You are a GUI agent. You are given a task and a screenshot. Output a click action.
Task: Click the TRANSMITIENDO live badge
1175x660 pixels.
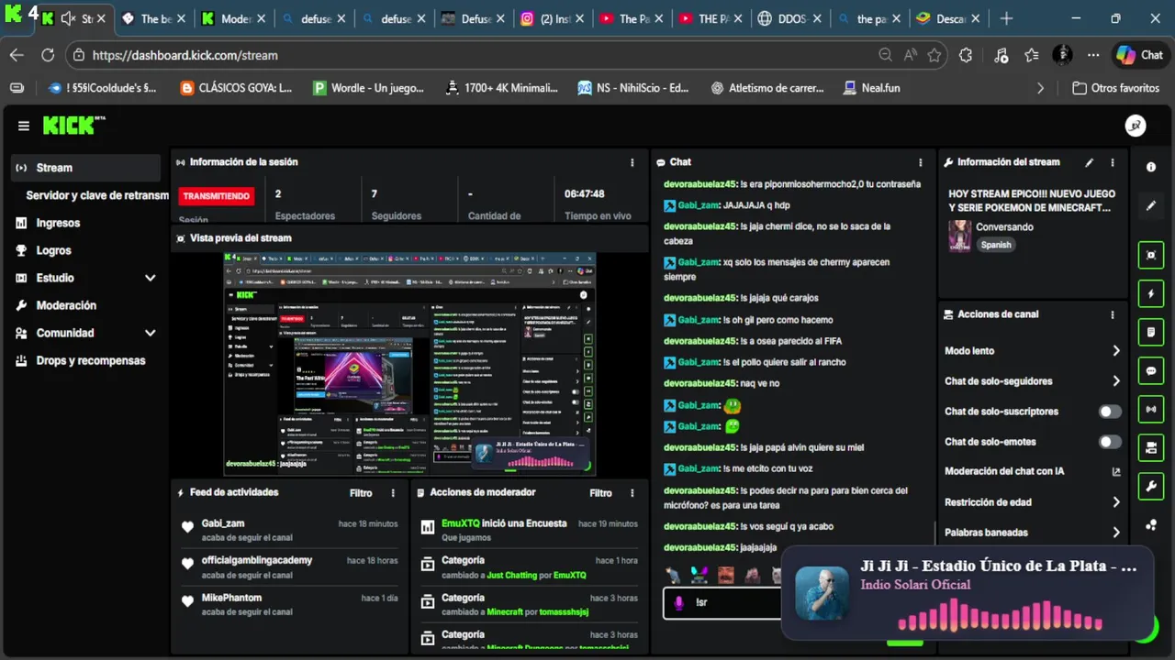tap(216, 196)
